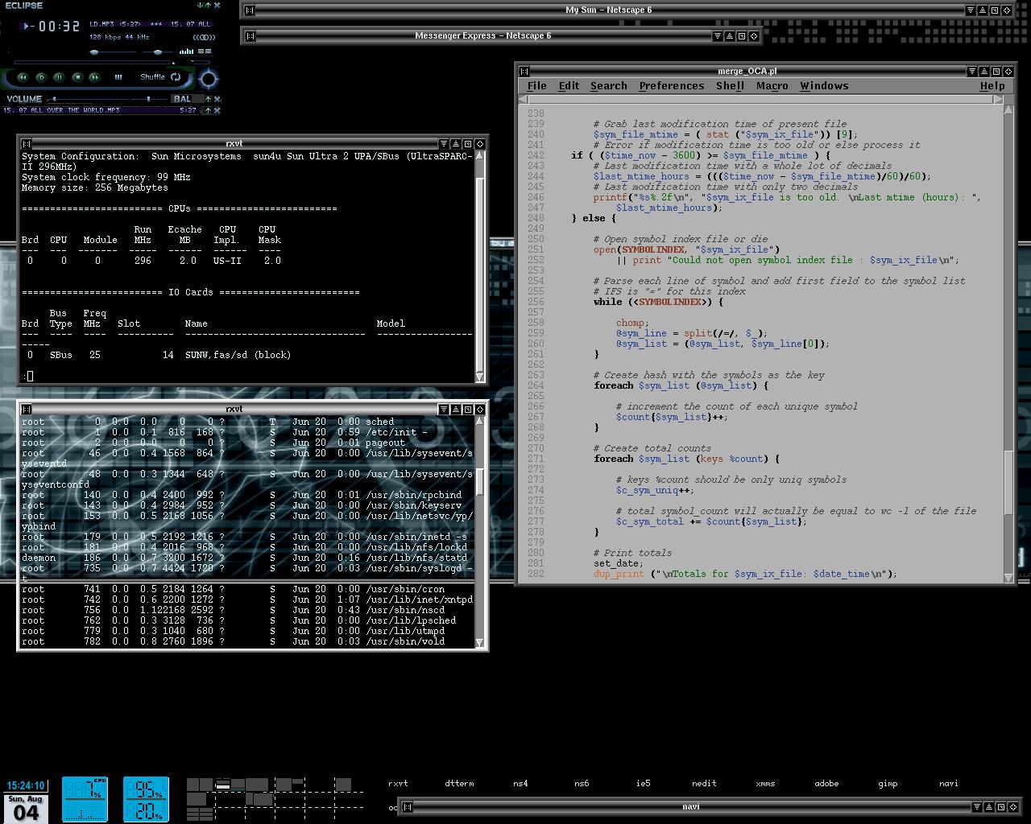Toggle repeat with the loop arrows
The height and width of the screenshot is (824, 1031).
pos(176,77)
